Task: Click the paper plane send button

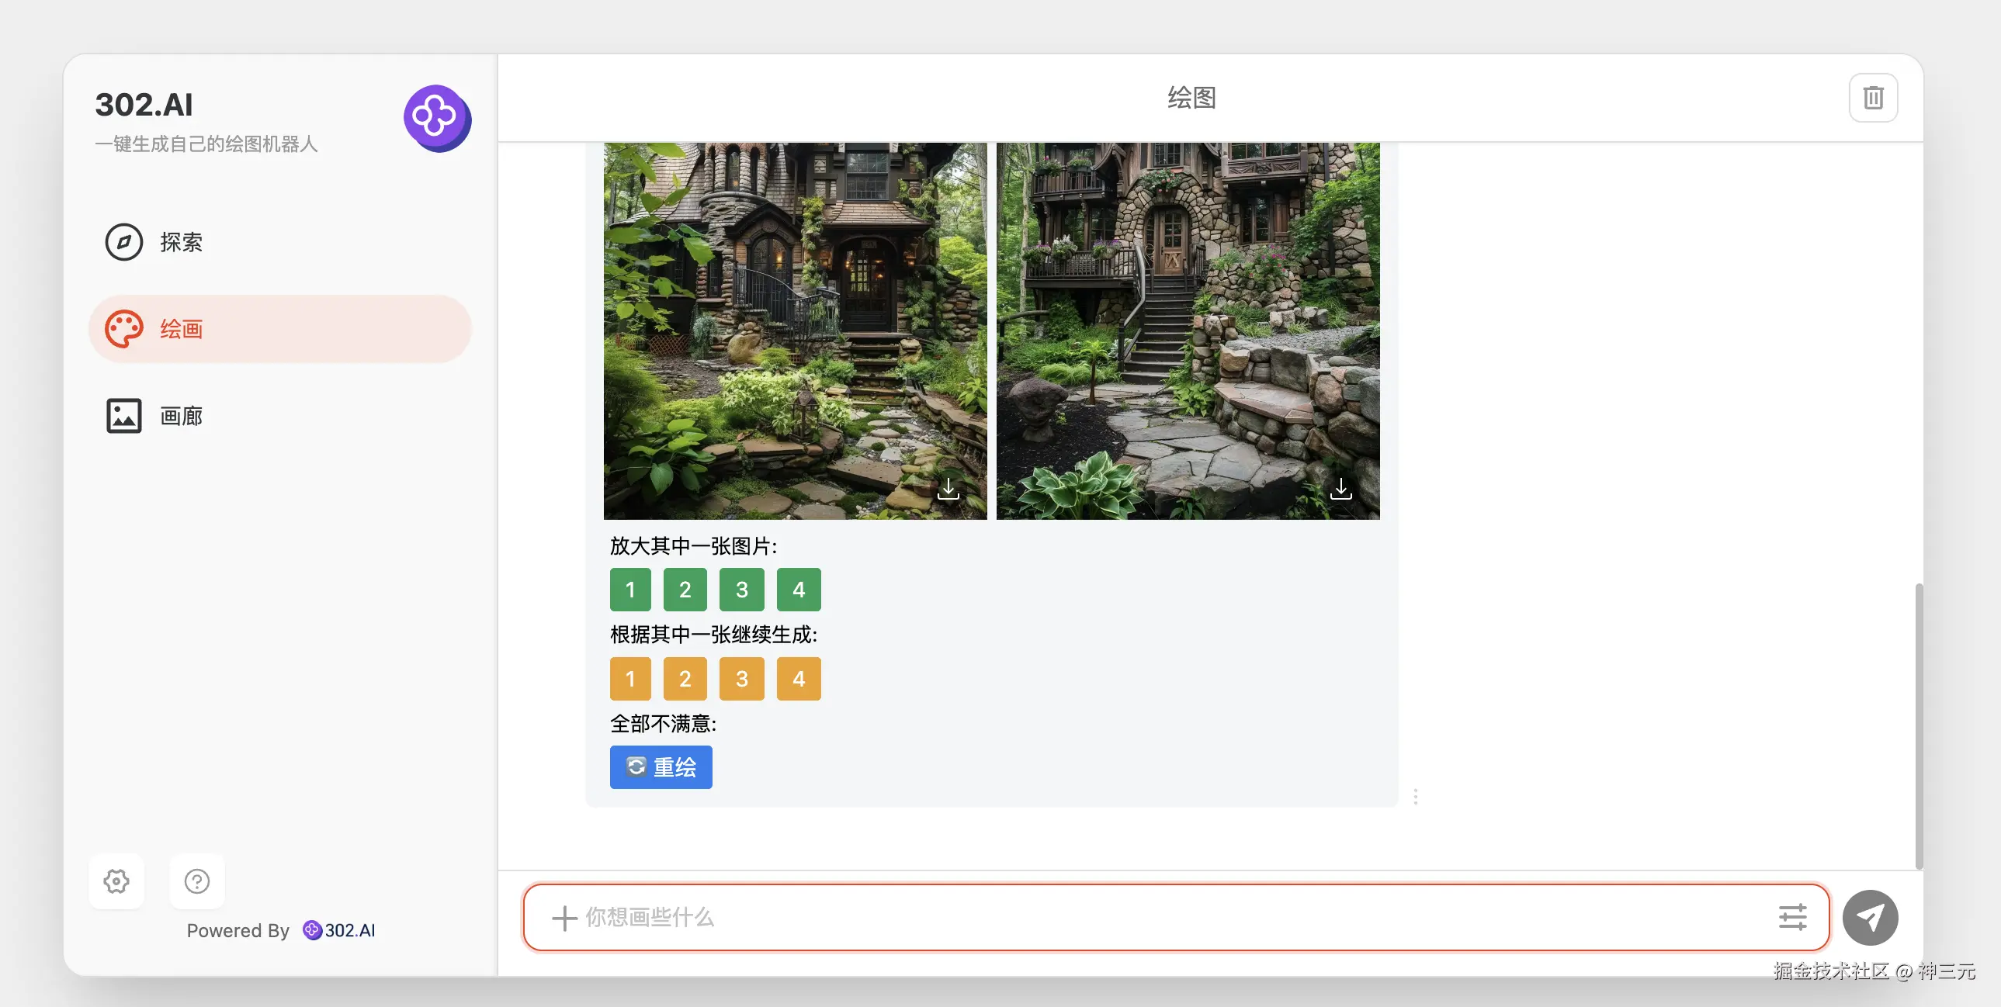Action: click(x=1870, y=917)
